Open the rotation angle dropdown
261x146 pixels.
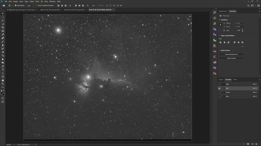[232, 30]
